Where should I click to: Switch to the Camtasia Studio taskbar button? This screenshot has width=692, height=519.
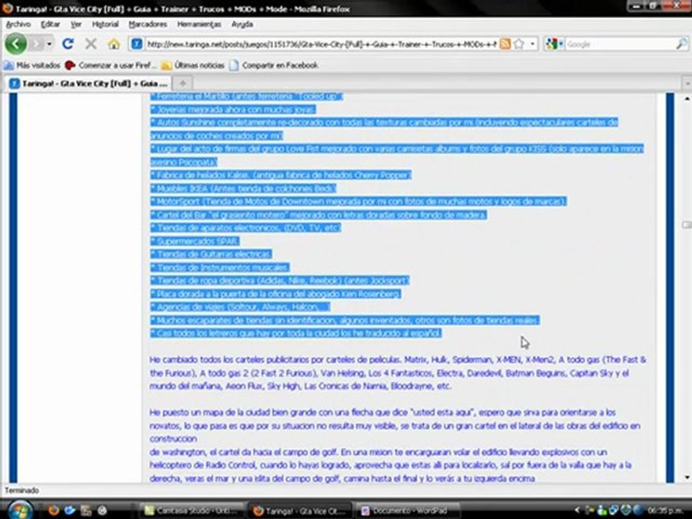[192, 510]
